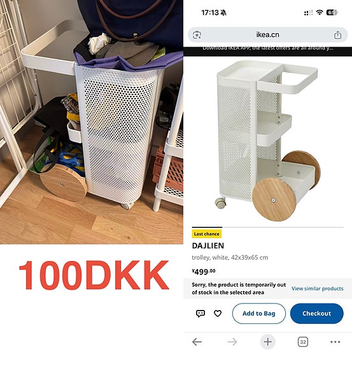The image size is (352, 366).
Task: Tap the muted bell status icon
Action: pos(223,13)
